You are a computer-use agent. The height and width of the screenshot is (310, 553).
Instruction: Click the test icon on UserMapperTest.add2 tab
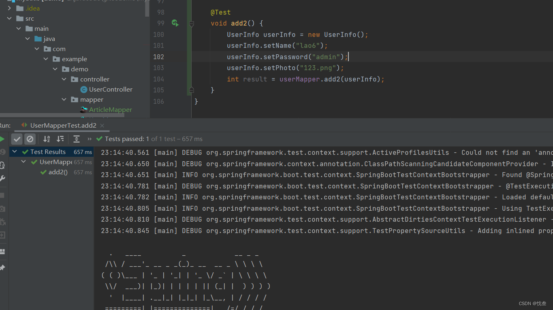[24, 125]
